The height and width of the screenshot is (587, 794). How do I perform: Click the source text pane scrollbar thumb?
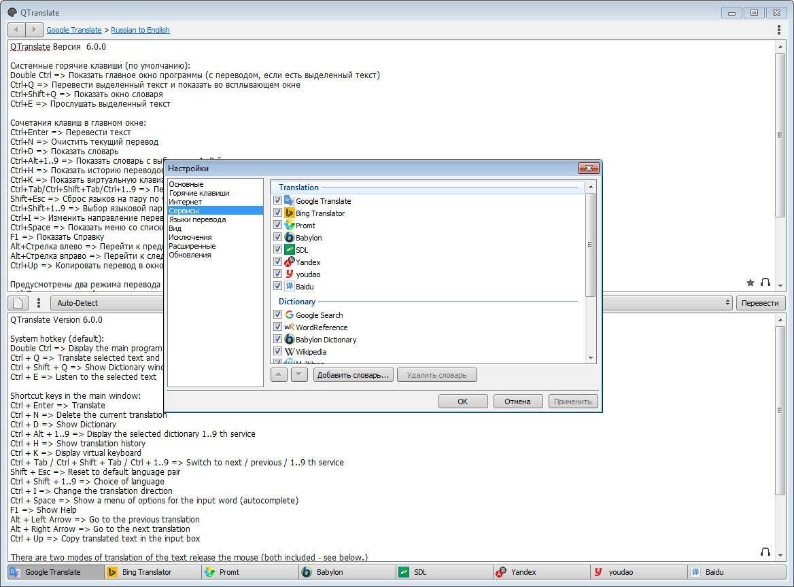[x=780, y=135]
